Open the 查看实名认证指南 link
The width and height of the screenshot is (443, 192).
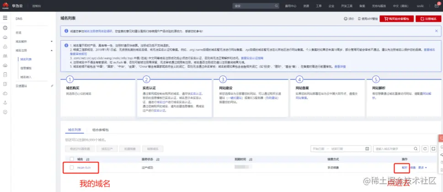(x=252, y=58)
